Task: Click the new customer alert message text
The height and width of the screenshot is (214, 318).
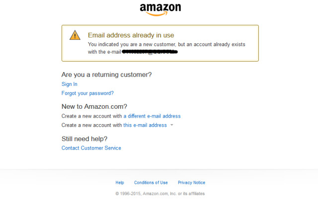Action: coord(166,44)
